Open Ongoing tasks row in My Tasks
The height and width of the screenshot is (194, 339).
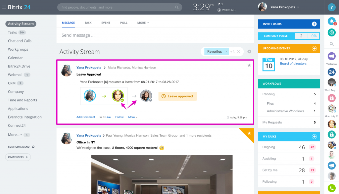(x=289, y=147)
